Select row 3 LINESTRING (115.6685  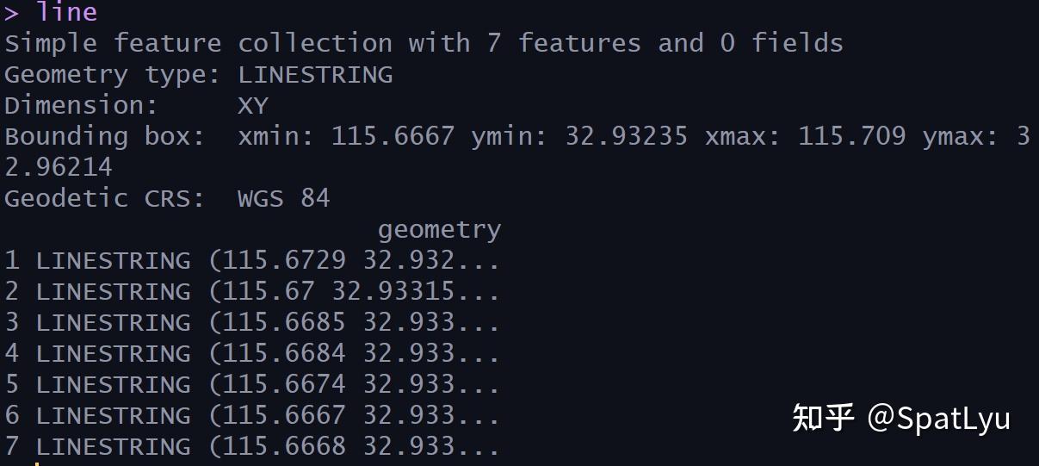coord(252,322)
